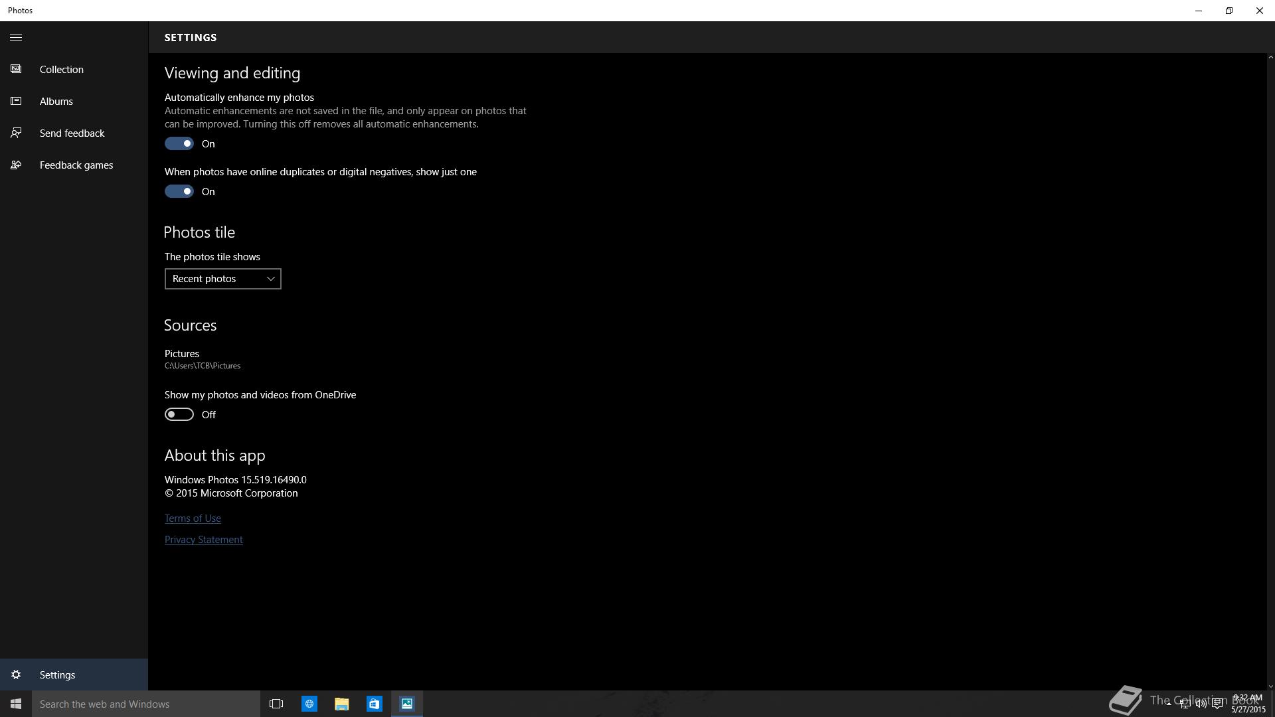Image resolution: width=1275 pixels, height=717 pixels.
Task: Click 'The photos tile shows' label
Action: pos(212,257)
